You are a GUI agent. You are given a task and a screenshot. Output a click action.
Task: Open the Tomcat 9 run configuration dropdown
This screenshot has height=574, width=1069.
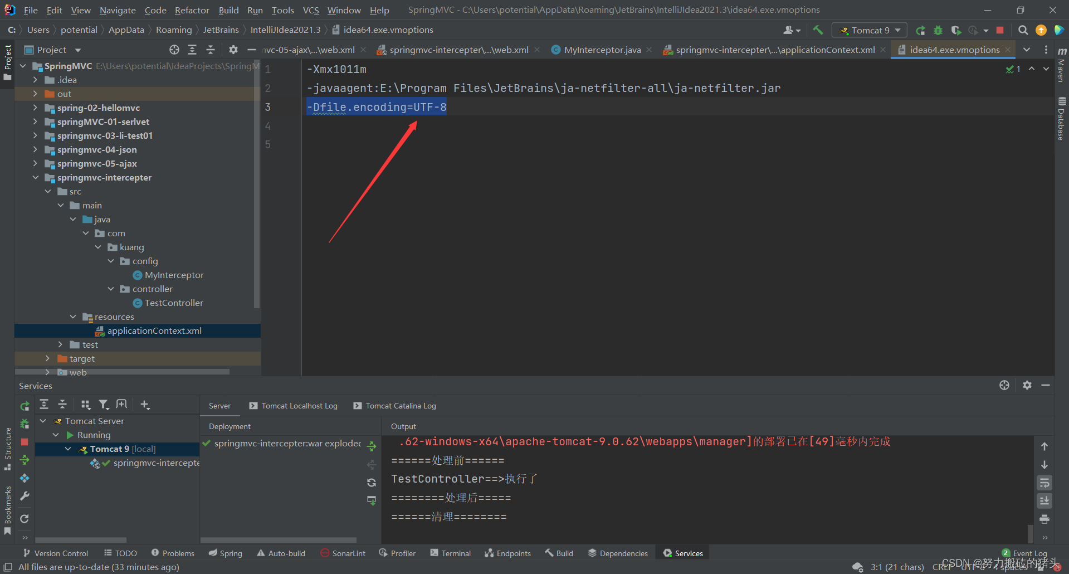[869, 30]
